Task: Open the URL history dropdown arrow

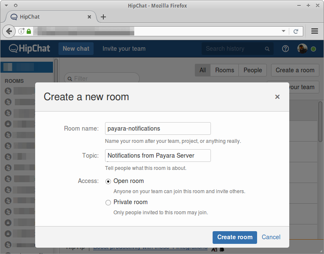Action: tap(283, 31)
